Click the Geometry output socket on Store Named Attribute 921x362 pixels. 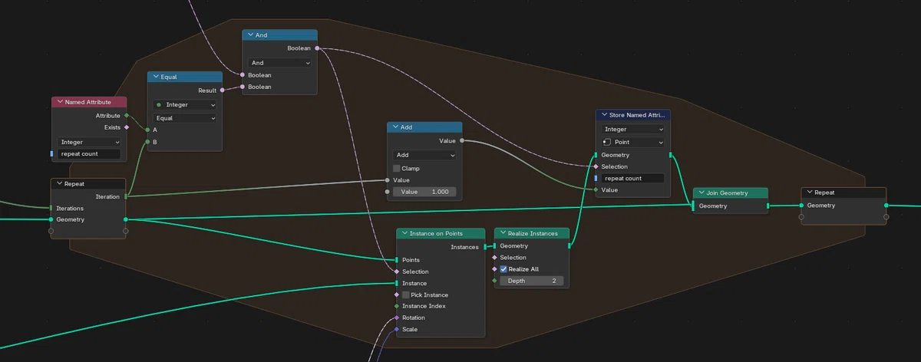[671, 155]
